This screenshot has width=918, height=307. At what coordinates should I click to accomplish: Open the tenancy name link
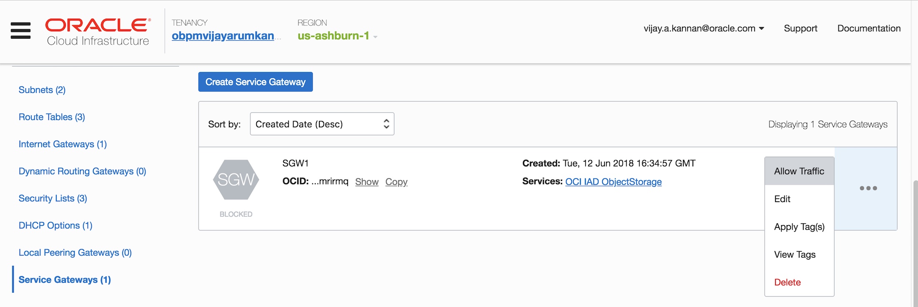[223, 36]
